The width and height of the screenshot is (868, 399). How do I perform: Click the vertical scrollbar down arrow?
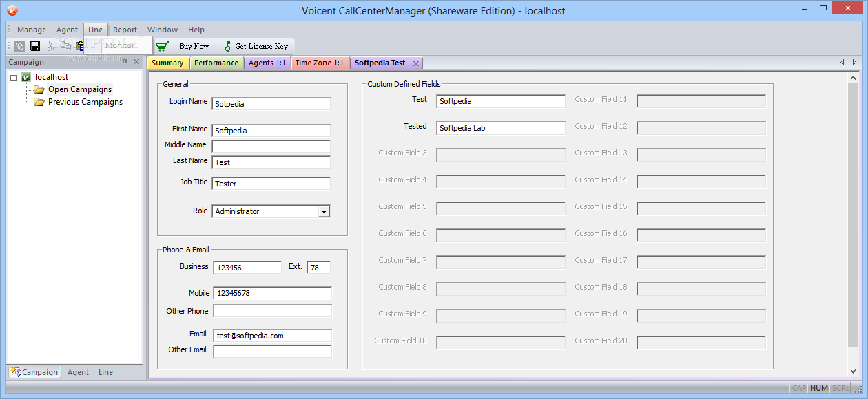(x=854, y=371)
